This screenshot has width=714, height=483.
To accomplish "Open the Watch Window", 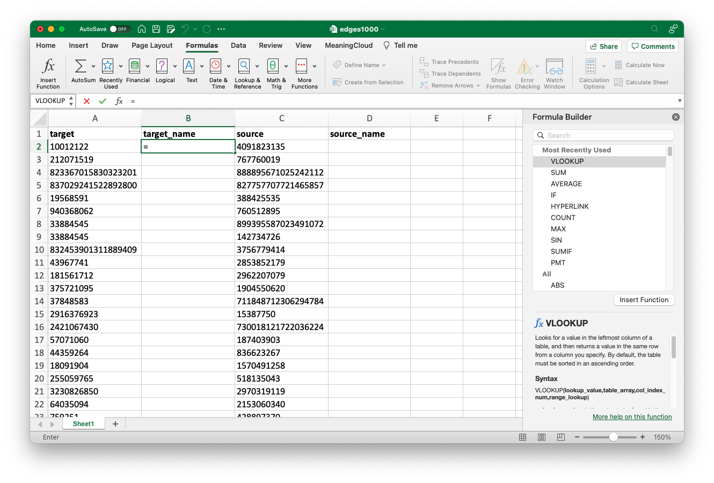I will pos(554,74).
